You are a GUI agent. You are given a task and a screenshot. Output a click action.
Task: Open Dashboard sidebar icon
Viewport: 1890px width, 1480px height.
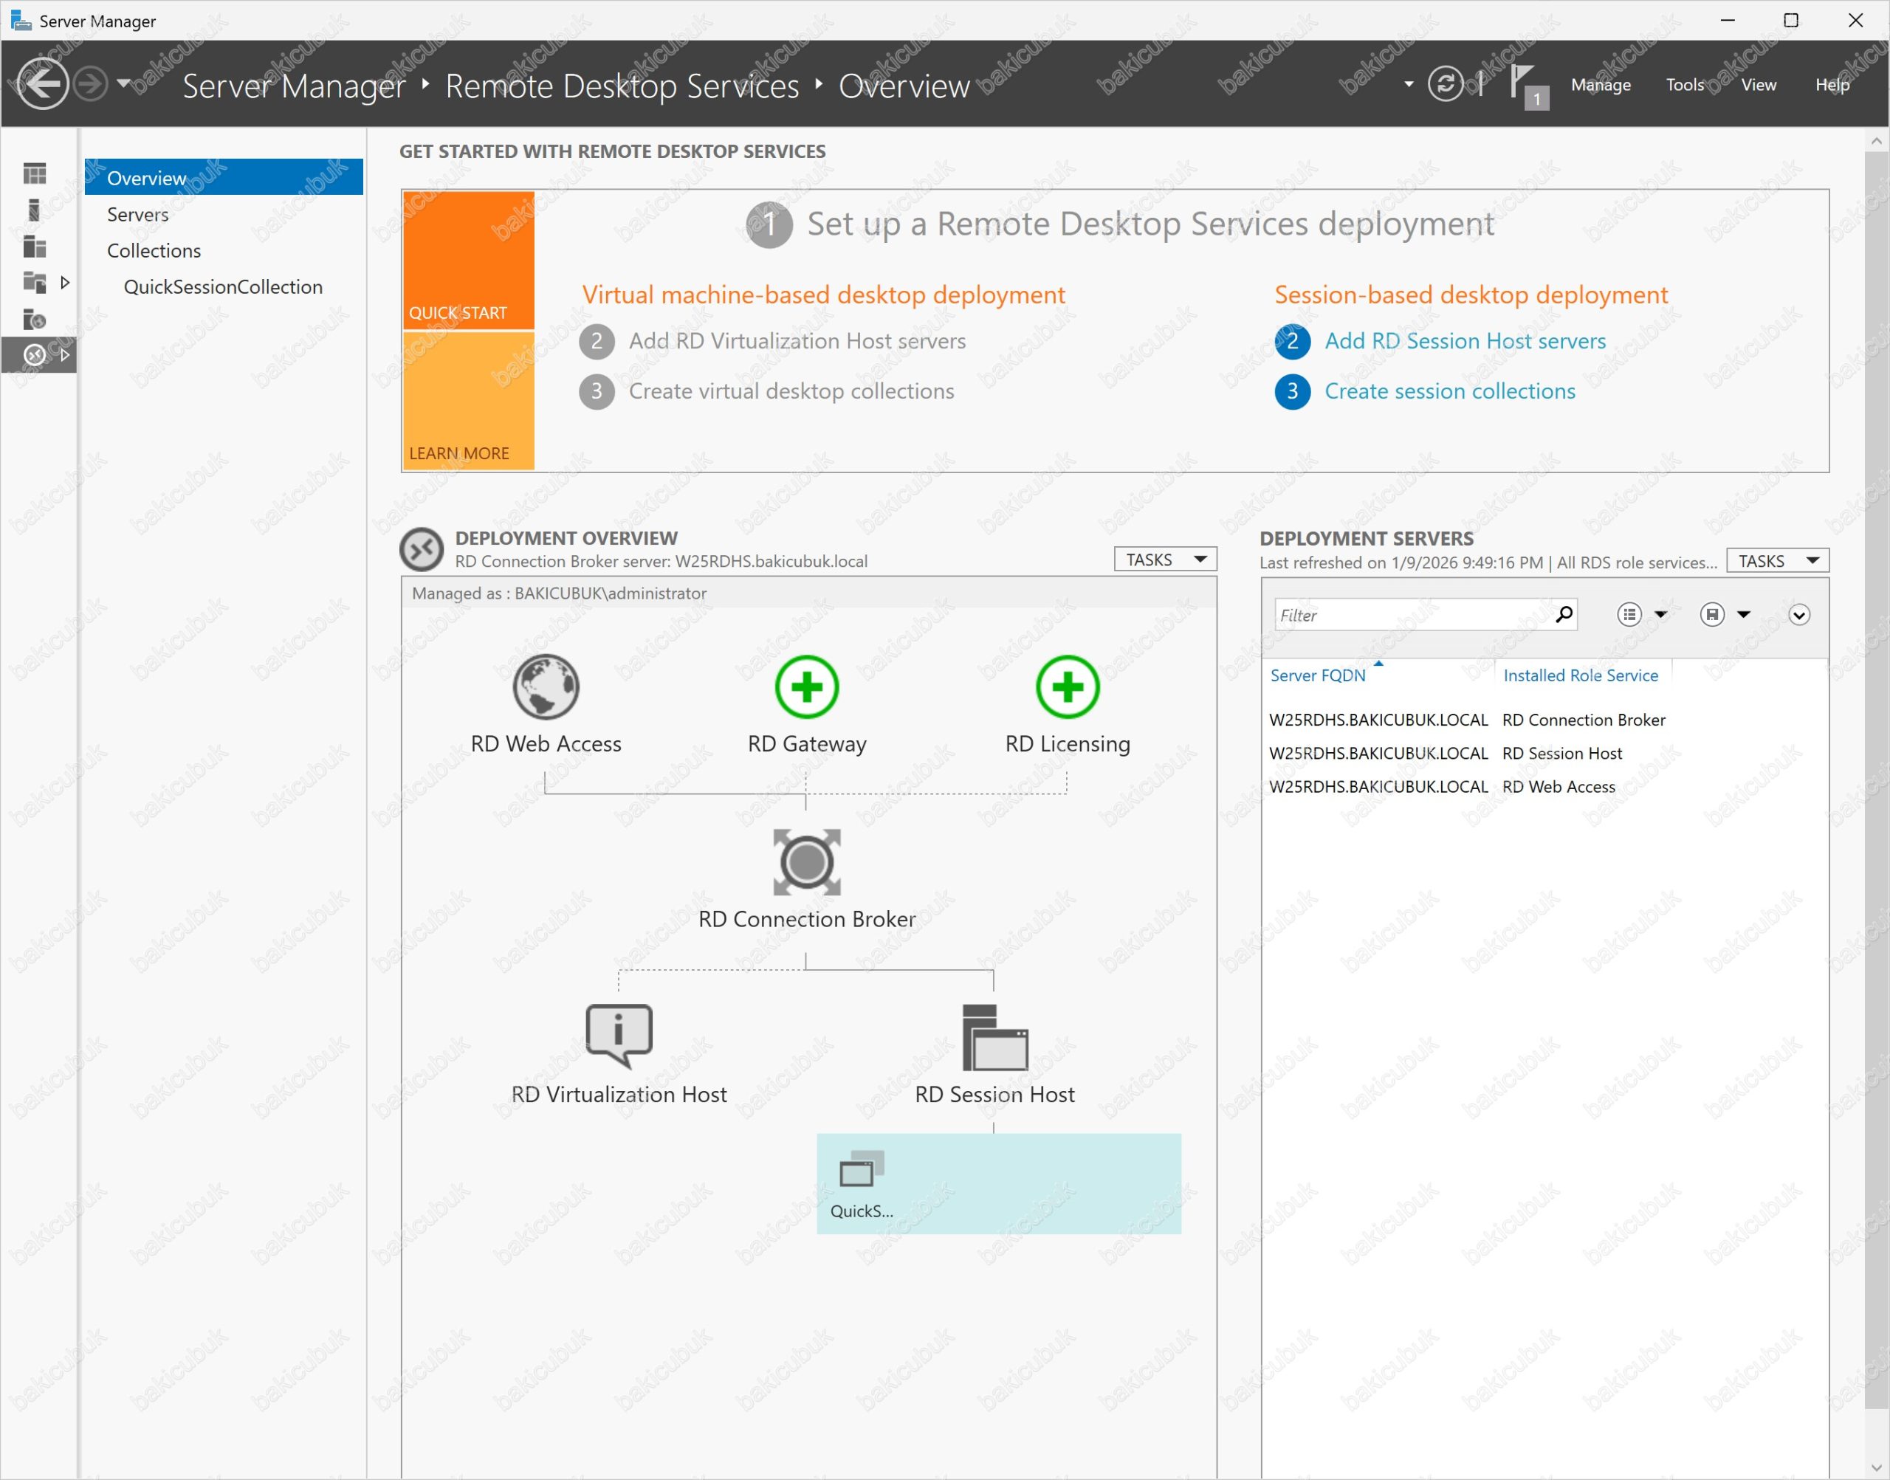[35, 174]
